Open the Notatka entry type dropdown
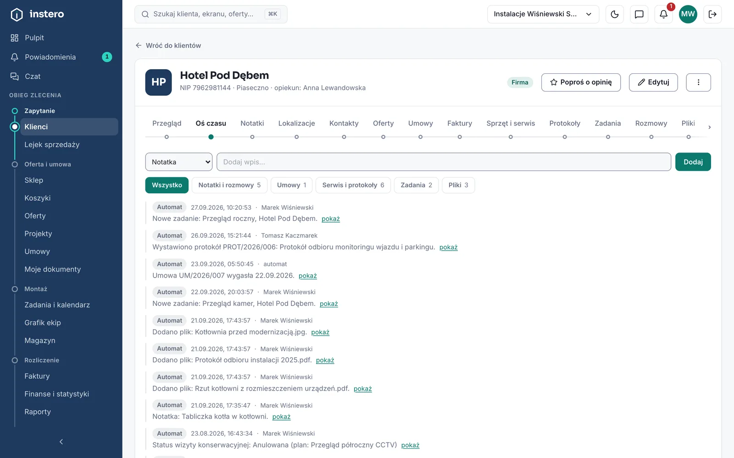This screenshot has width=734, height=458. coord(179,162)
